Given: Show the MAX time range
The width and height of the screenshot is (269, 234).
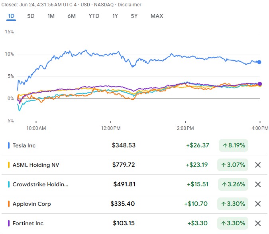Looking at the screenshot, I should click(x=157, y=16).
